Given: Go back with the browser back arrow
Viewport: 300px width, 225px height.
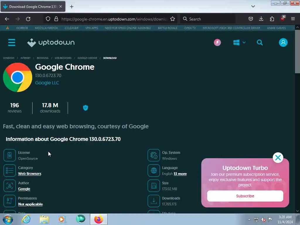Looking at the screenshot, I should click(7, 19).
